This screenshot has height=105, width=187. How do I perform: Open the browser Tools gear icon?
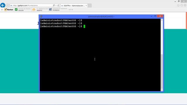pyautogui.click(x=185, y=5)
